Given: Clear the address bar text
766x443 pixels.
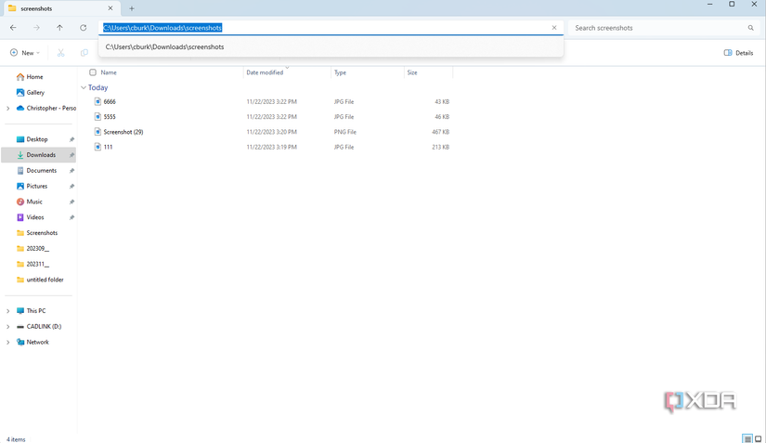Looking at the screenshot, I should [x=554, y=28].
